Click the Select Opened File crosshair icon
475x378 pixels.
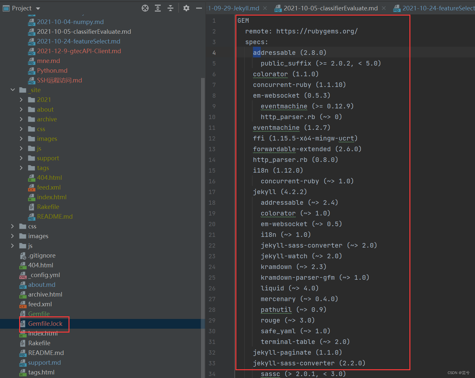coord(145,8)
